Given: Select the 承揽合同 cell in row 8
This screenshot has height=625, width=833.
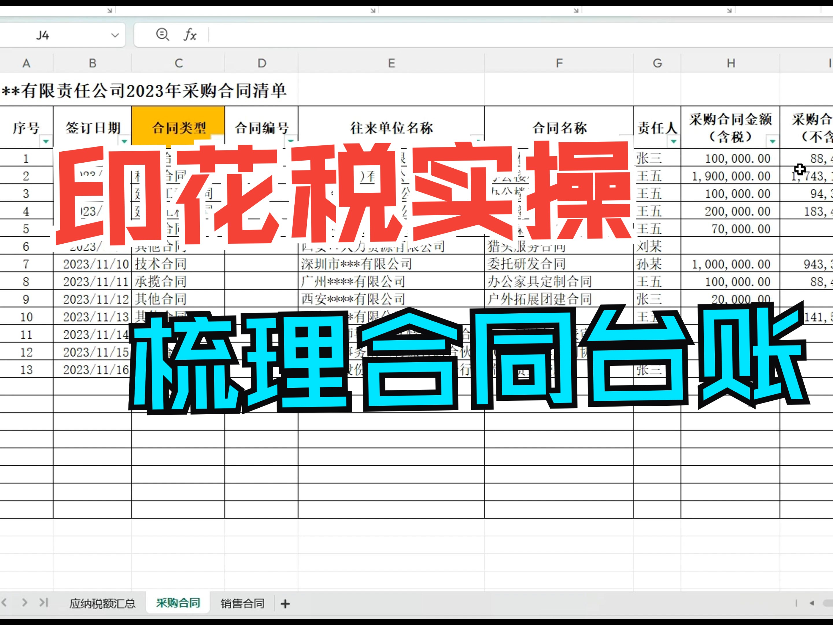Looking at the screenshot, I should point(178,281).
